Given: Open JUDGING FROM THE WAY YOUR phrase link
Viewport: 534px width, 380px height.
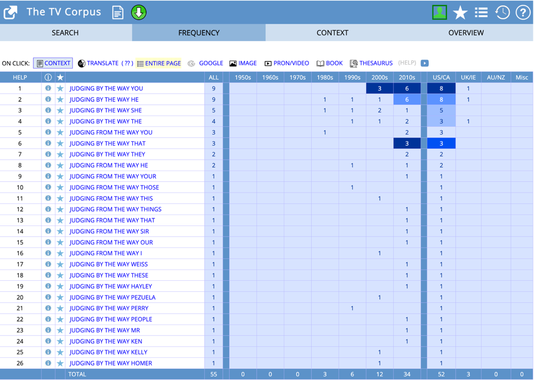Looking at the screenshot, I should (x=112, y=176).
